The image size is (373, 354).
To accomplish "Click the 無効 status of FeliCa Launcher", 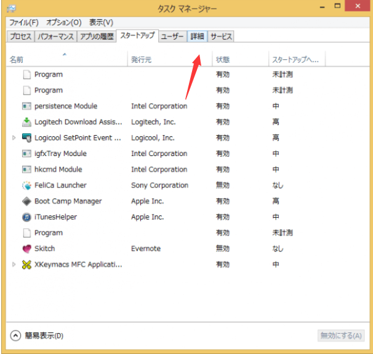I will (223, 185).
